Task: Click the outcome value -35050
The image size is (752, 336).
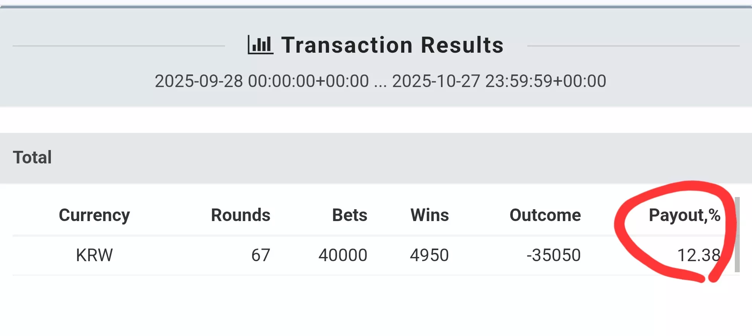Action: [554, 255]
